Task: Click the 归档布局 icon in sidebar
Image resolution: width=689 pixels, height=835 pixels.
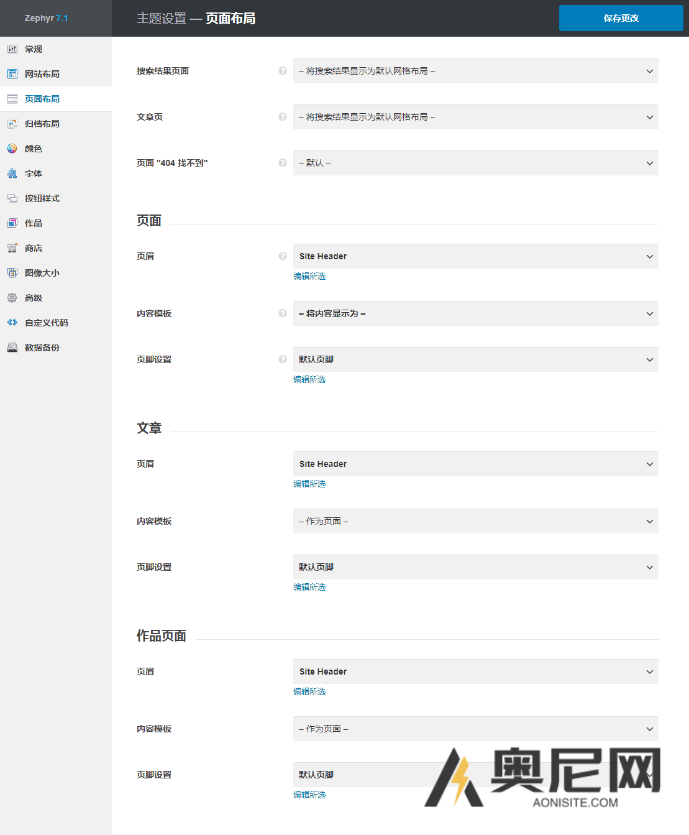Action: tap(12, 123)
